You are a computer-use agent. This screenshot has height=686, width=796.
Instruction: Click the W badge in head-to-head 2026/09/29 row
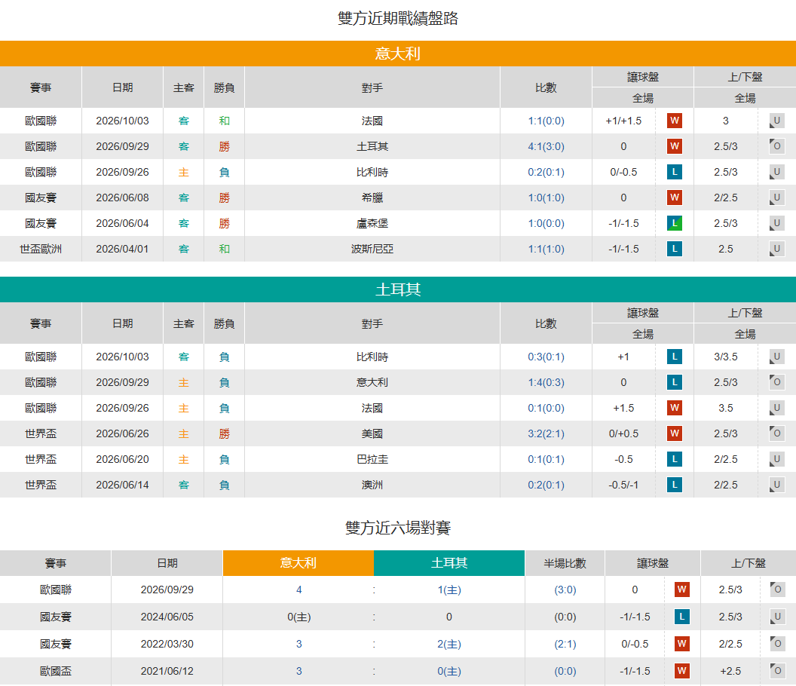(681, 590)
